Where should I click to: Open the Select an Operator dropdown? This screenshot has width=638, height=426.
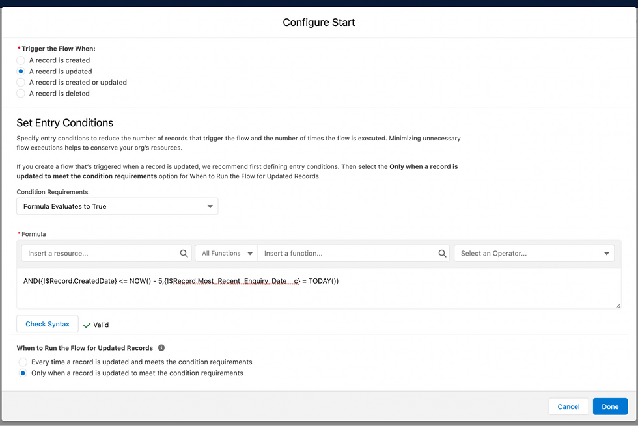534,253
